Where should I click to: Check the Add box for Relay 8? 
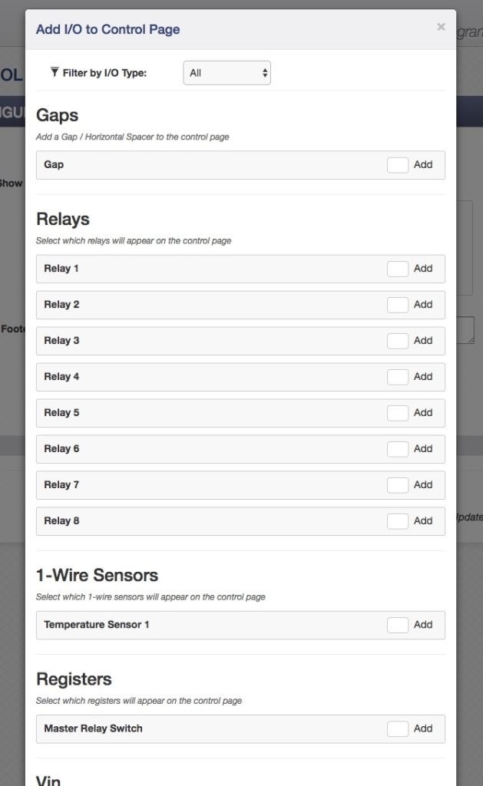coord(399,520)
